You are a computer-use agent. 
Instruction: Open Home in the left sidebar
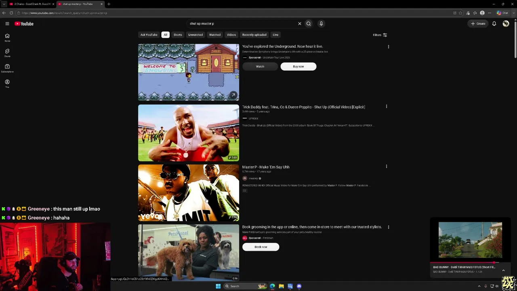[7, 38]
